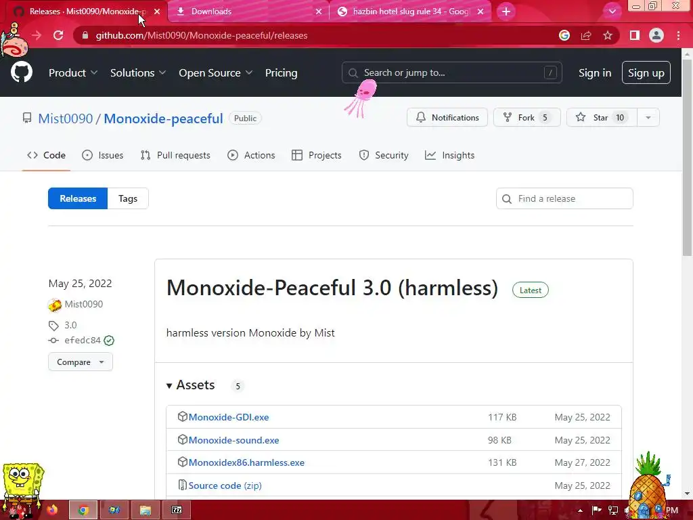Download Monoxide-sound.exe
The width and height of the screenshot is (693, 520).
click(233, 440)
